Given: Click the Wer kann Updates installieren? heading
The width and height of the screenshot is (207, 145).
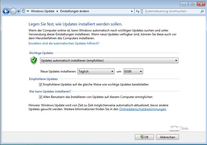Looking at the screenshot, I should [x=50, y=91].
